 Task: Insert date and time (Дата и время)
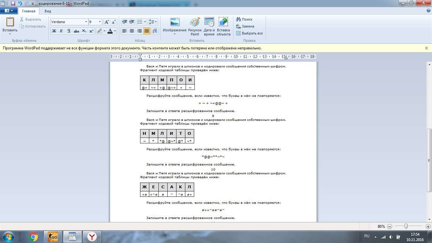209,22
